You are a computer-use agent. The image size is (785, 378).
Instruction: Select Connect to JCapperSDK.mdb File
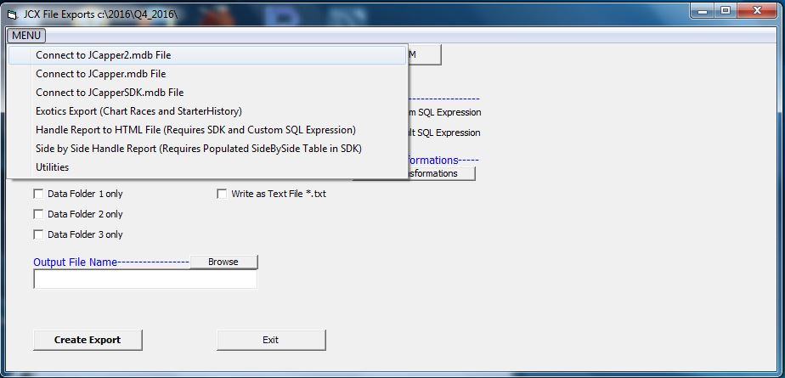(x=110, y=93)
